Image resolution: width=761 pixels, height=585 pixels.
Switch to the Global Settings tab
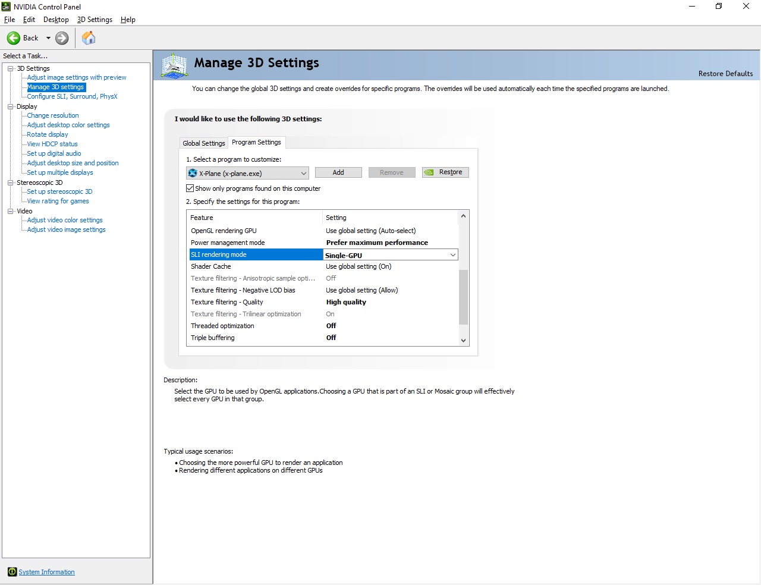204,143
